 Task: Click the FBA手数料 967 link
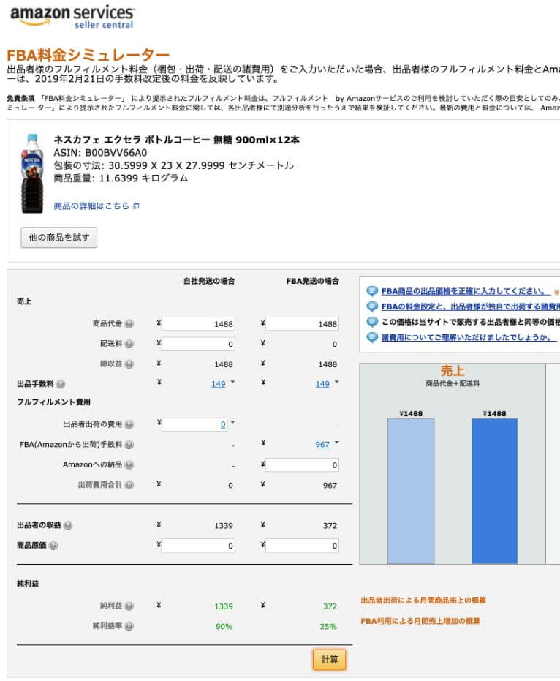(x=322, y=444)
